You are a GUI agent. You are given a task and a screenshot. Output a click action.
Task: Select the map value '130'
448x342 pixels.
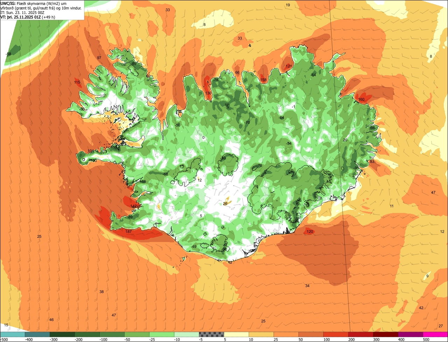(x=208, y=93)
